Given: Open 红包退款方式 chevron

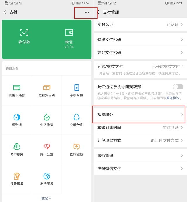Looking at the screenshot, I should tap(182, 140).
